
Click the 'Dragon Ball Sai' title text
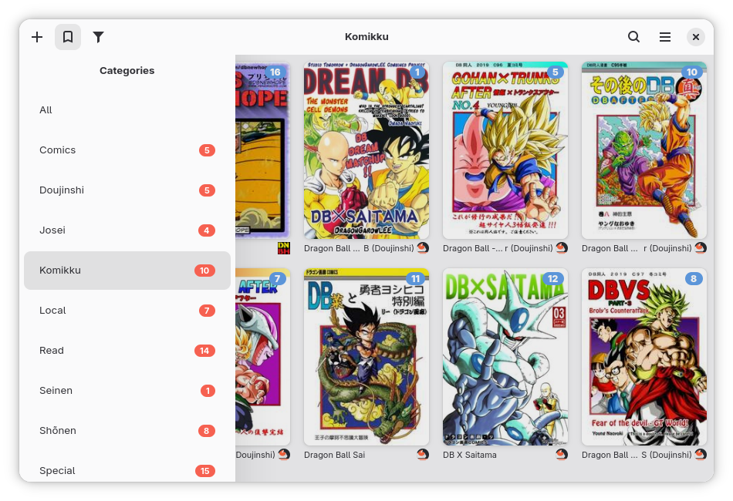(334, 455)
